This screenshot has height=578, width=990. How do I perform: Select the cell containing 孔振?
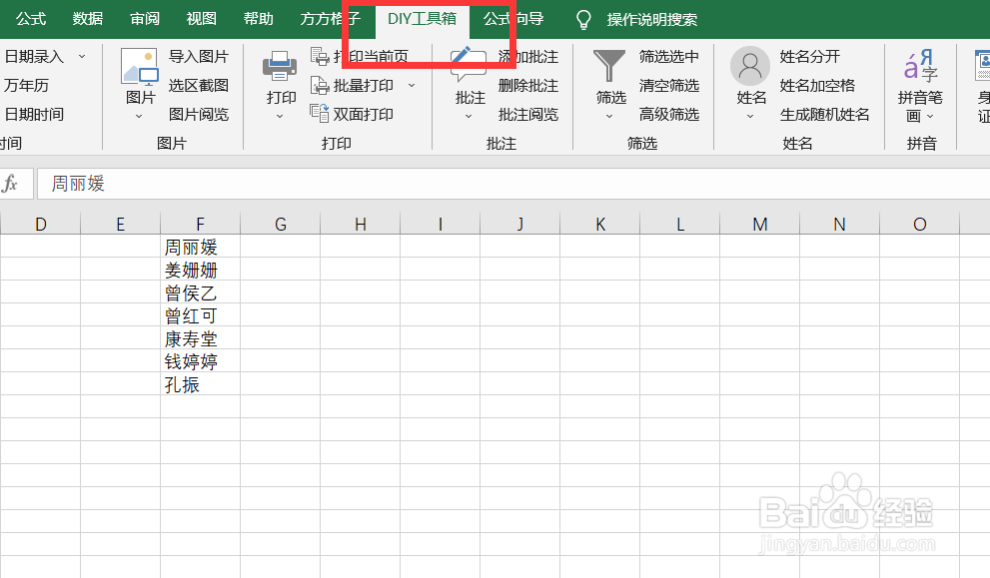point(200,383)
